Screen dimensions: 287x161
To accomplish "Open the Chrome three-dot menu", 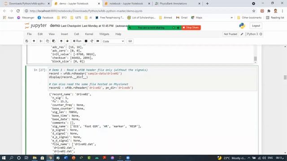I will 283,11.
